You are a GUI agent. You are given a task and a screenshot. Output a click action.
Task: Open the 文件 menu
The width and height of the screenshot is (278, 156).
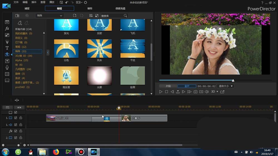coord(16,2)
